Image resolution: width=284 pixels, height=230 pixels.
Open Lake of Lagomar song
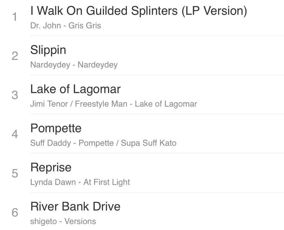[75, 89]
